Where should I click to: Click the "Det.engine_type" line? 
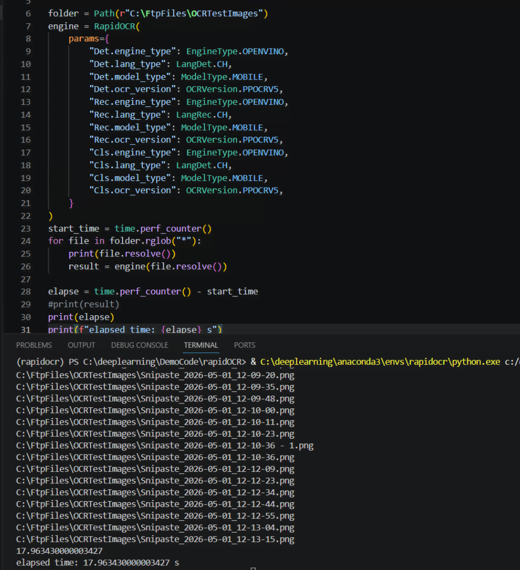(x=188, y=51)
